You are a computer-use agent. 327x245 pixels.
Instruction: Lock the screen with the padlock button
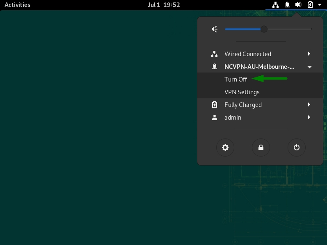[261, 147]
